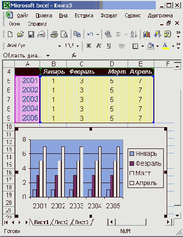Save the workbook with the floppy disk icon
This screenshot has height=237, width=183.
31,34
